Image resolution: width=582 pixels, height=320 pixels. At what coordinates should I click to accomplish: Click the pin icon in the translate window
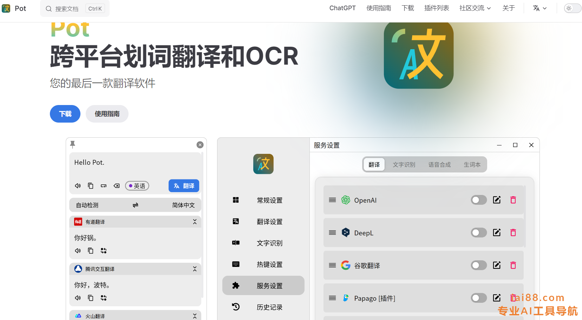click(73, 144)
